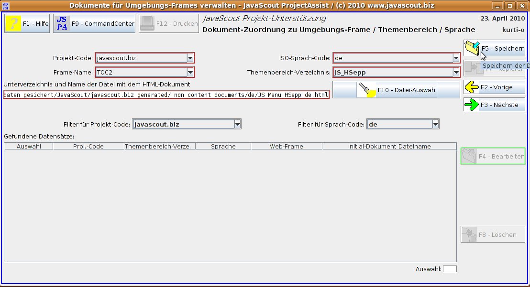530x287 pixels.
Task: Click the yellow question mark Hilfe icon
Action: 14,23
